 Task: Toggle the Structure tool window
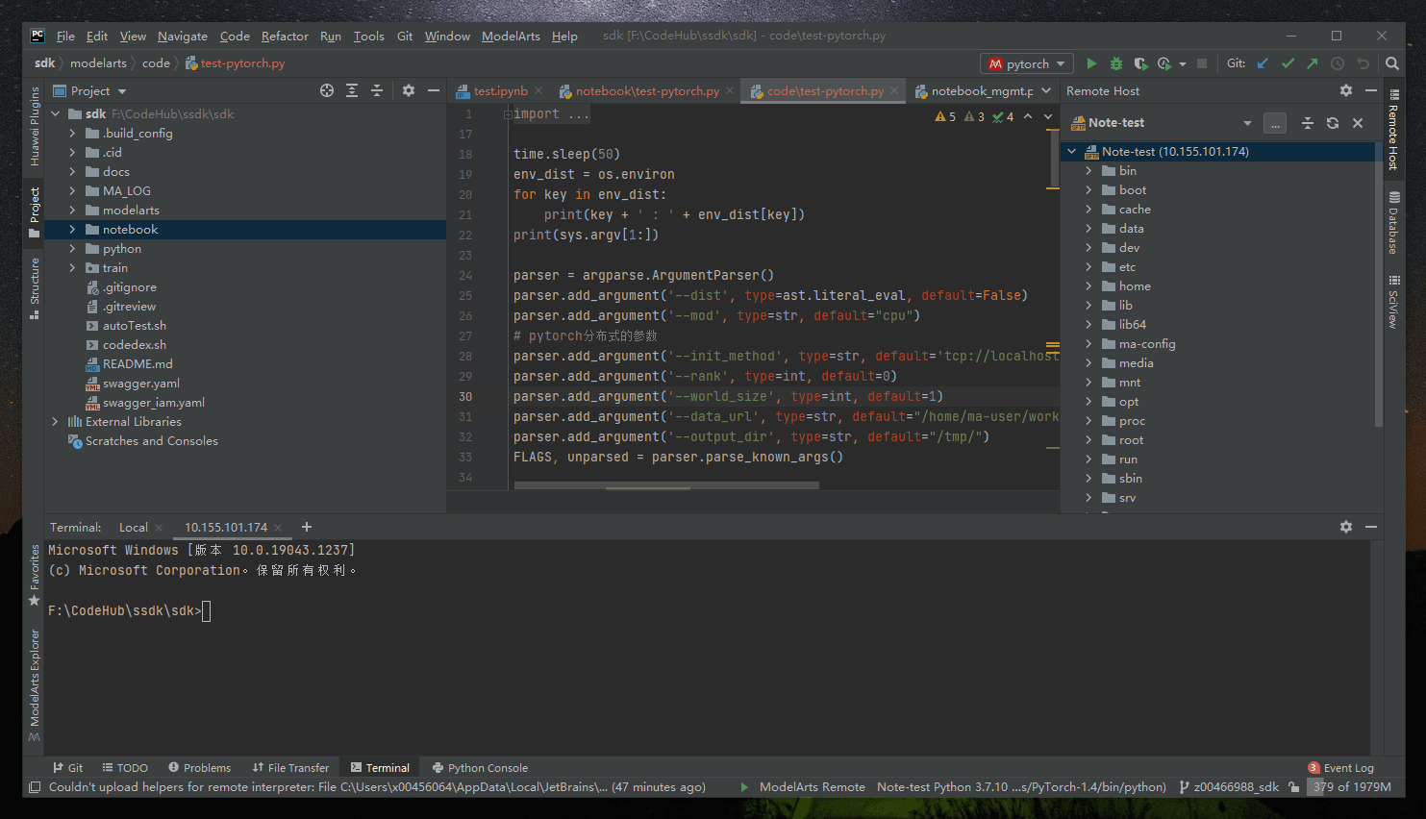[35, 286]
